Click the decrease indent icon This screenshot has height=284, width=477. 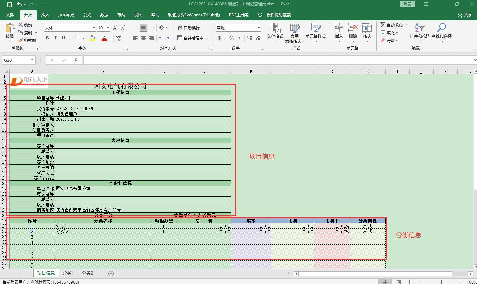(x=162, y=38)
